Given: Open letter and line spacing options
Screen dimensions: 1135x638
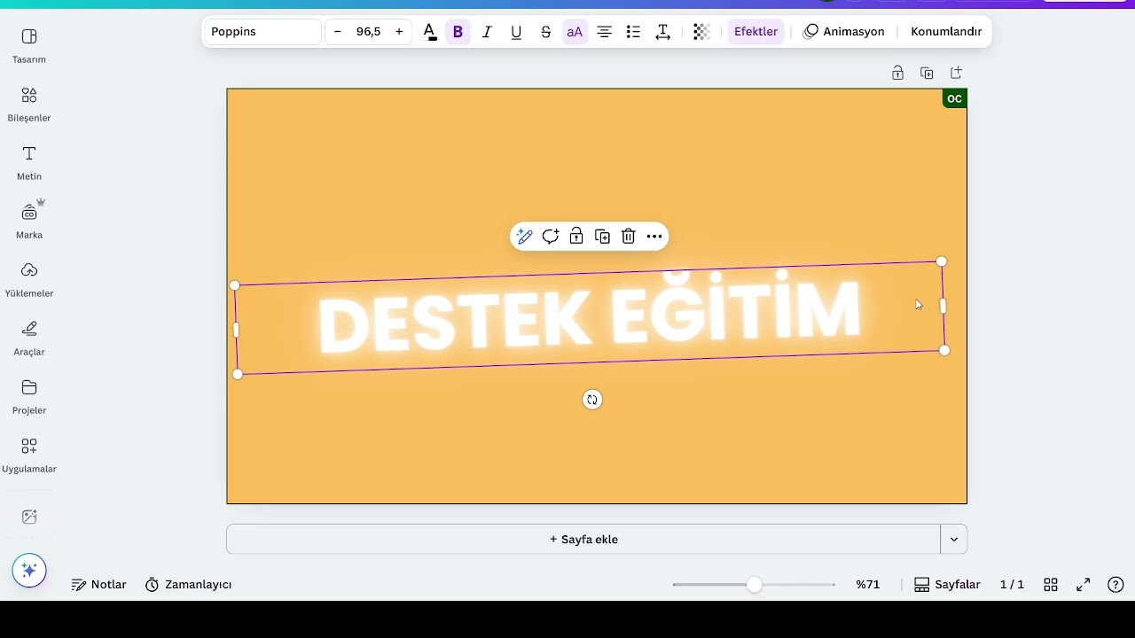Looking at the screenshot, I should point(662,32).
